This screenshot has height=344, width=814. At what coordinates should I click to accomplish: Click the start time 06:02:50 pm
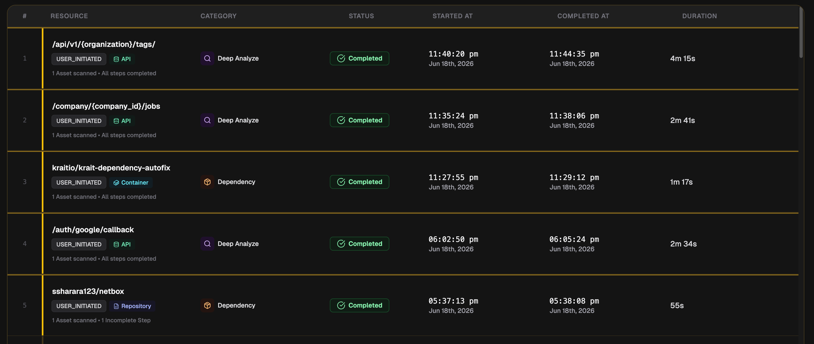coord(453,240)
